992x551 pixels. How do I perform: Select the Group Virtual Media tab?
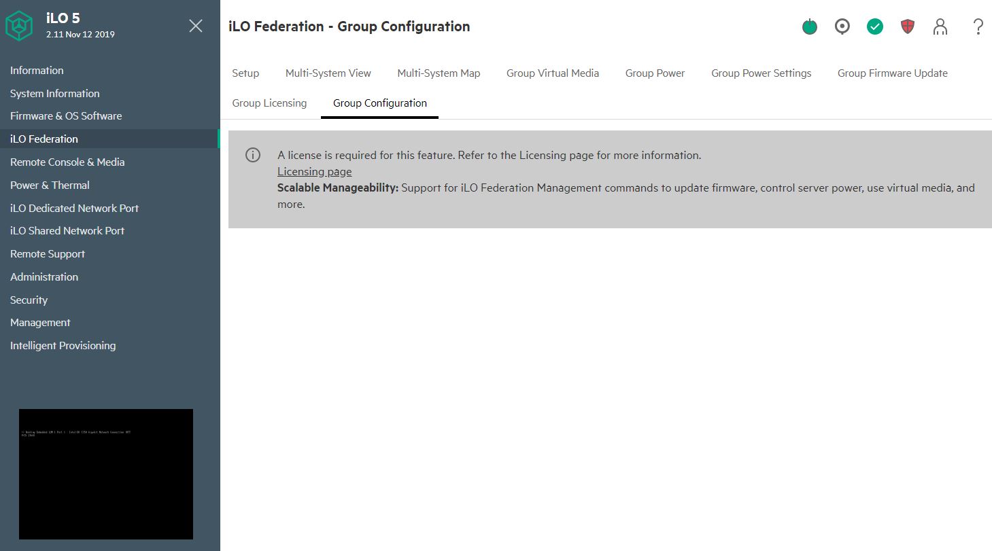553,73
